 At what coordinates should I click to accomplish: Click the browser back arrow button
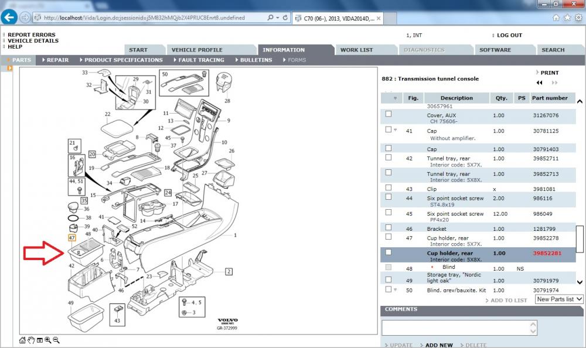click(9, 17)
